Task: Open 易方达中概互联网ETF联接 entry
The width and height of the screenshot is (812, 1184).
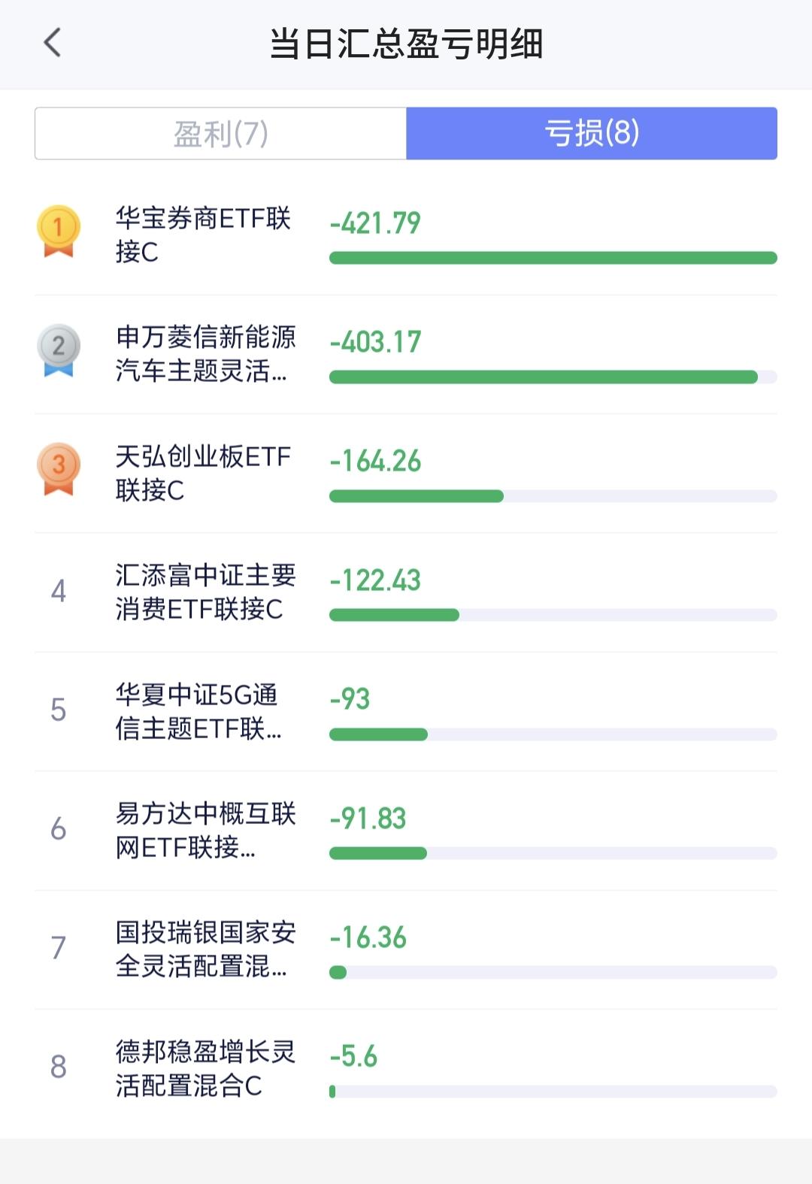Action: tap(406, 831)
